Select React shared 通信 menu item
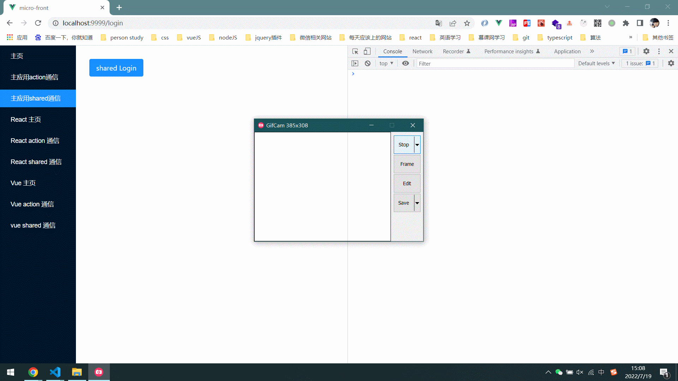 [36, 162]
